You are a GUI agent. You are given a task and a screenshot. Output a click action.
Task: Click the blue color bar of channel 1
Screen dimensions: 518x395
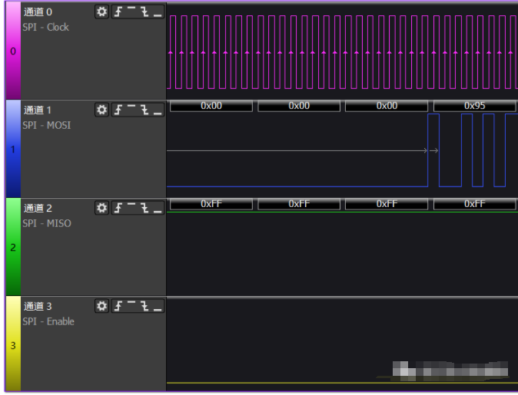(x=13, y=149)
